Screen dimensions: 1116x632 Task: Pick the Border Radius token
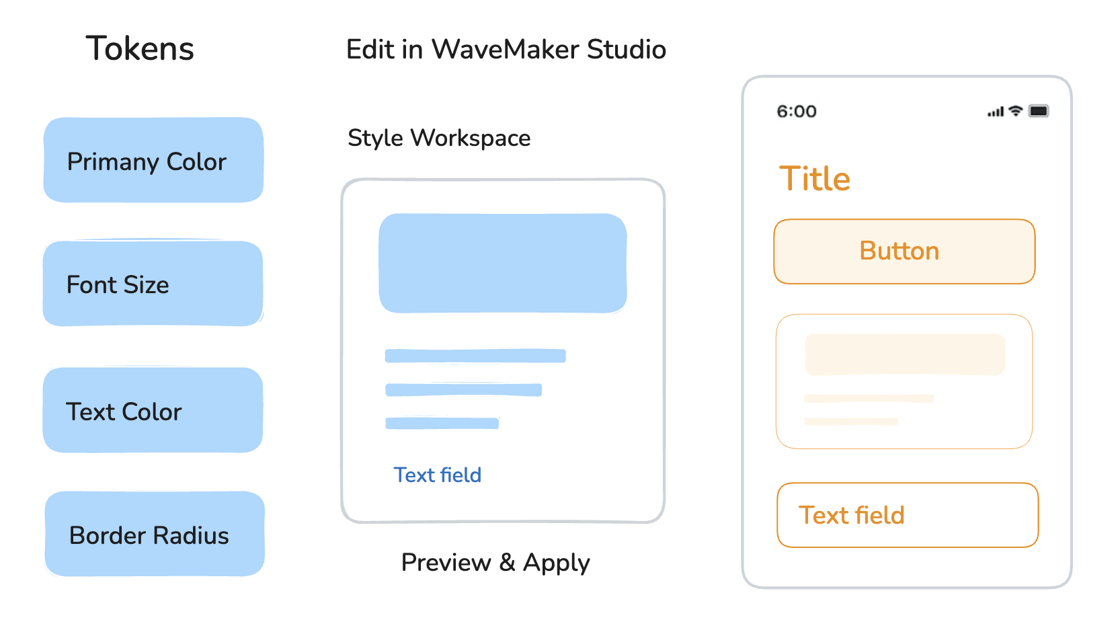pos(155,535)
